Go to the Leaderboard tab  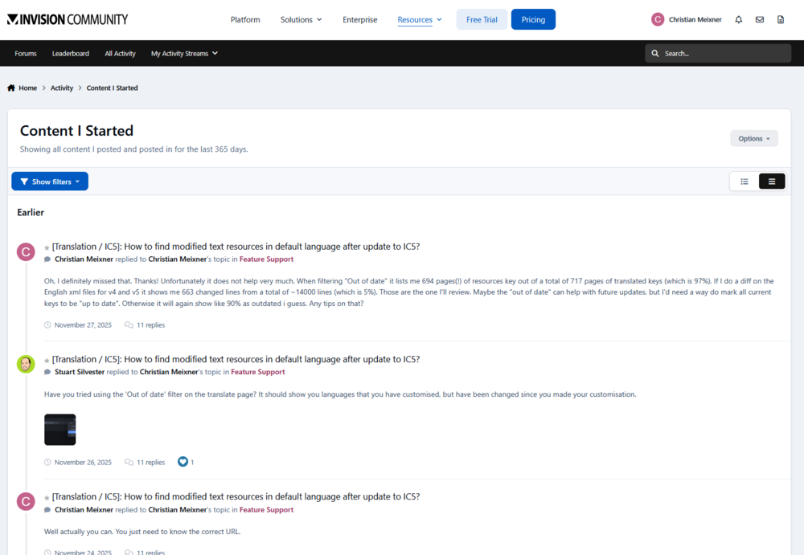click(70, 53)
